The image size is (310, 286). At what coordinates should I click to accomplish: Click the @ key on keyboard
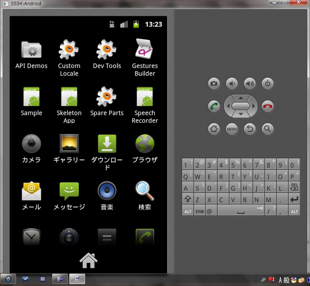click(x=211, y=210)
